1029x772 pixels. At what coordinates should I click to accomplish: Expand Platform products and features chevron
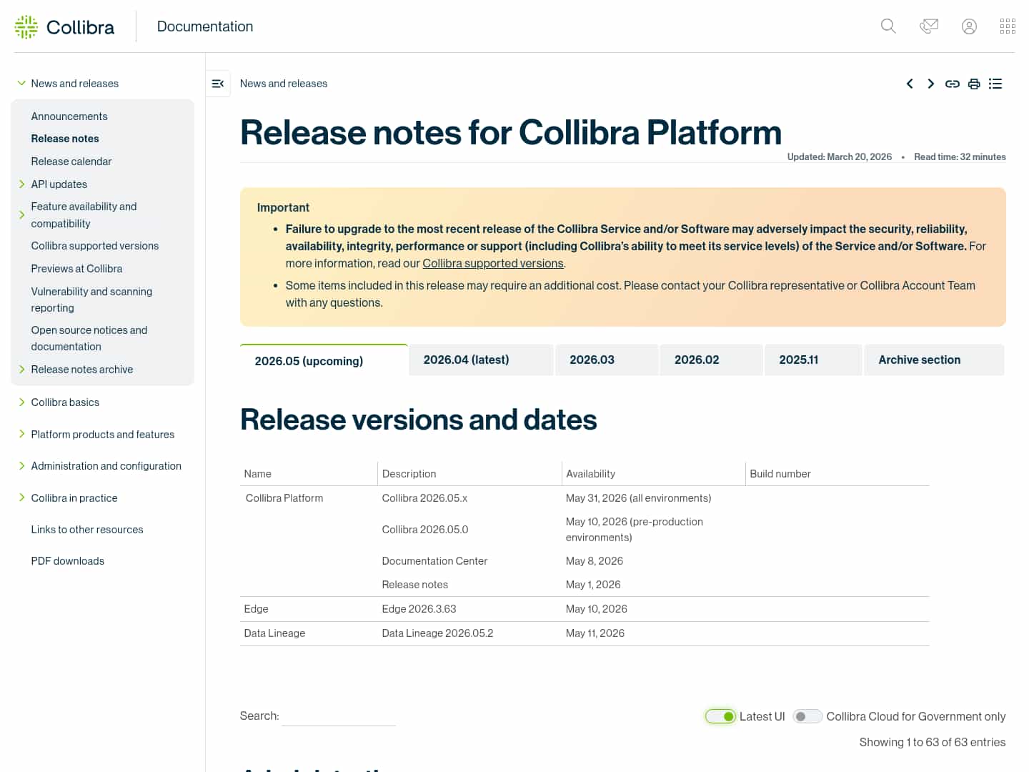(21, 434)
